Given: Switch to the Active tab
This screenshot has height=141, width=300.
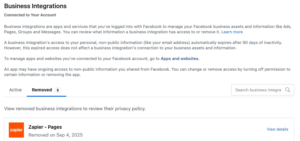Looking at the screenshot, I should 15,90.
